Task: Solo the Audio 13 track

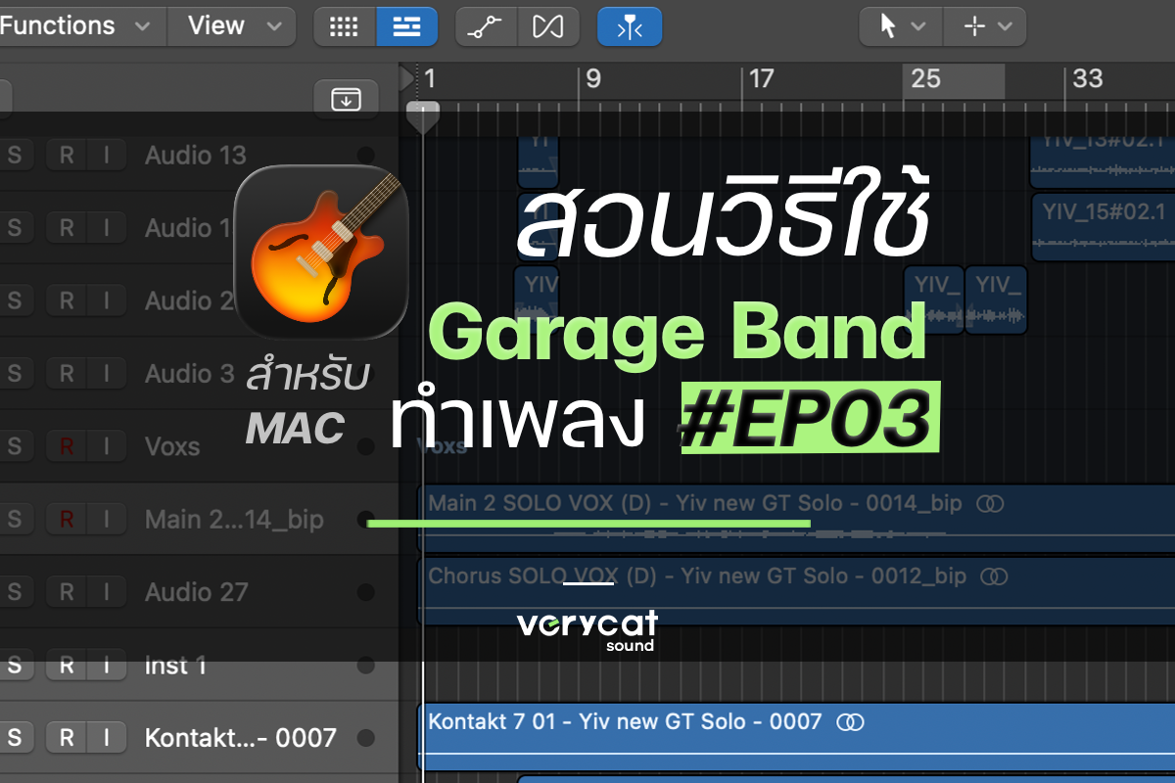Action: (x=15, y=155)
